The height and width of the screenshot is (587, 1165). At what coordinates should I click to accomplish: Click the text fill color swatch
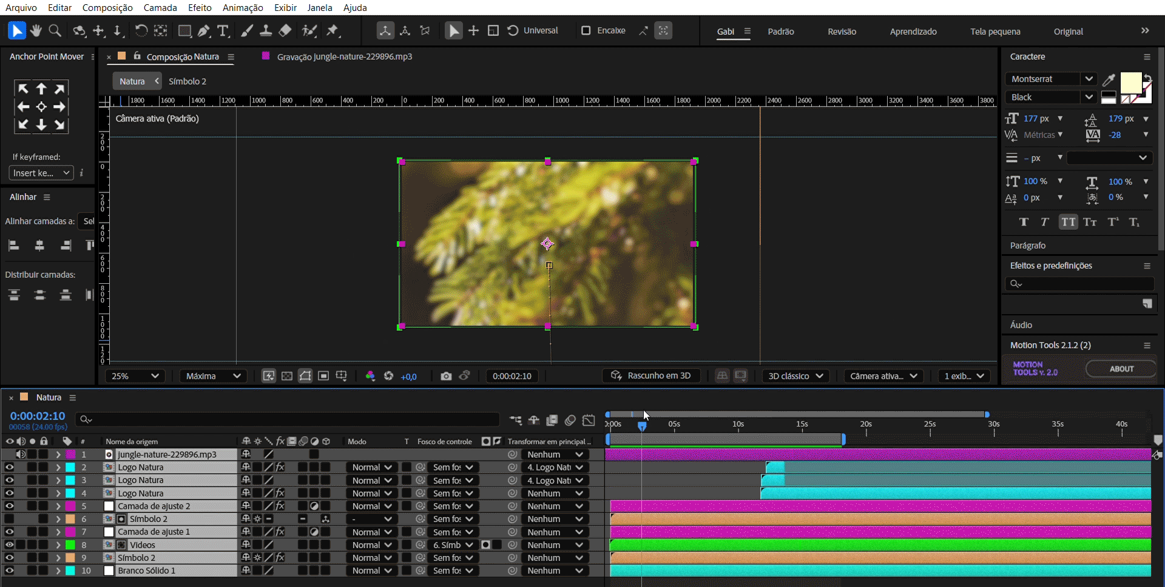pyautogui.click(x=1130, y=82)
